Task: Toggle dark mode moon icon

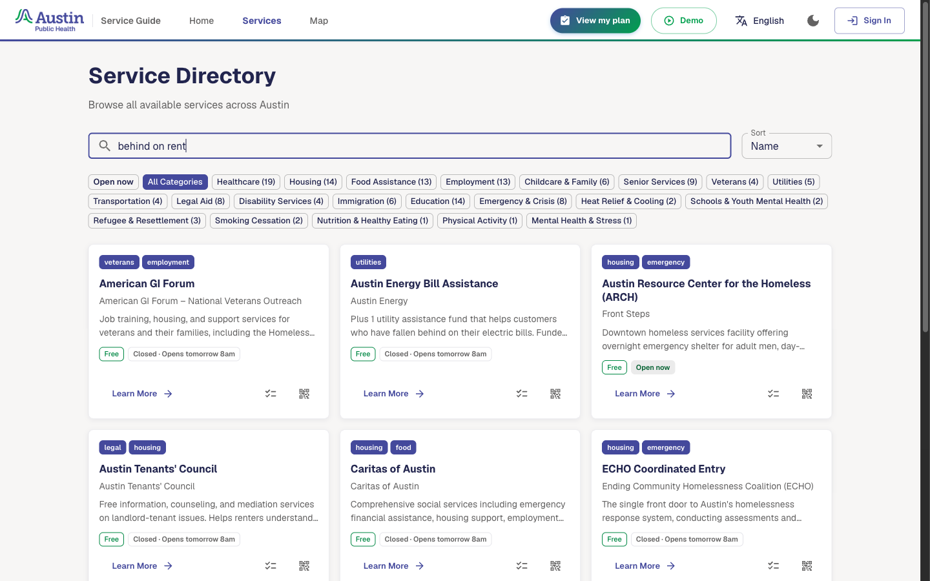Action: [x=813, y=21]
